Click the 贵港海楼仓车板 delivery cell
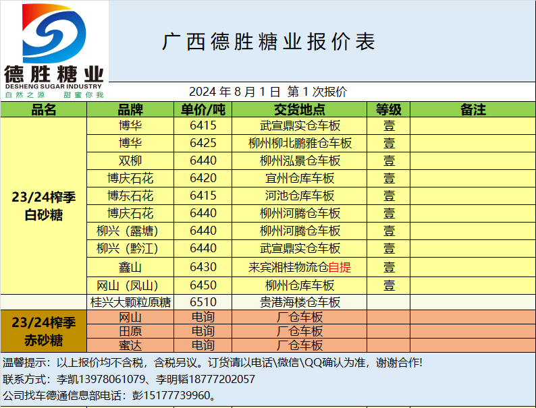 (300, 302)
